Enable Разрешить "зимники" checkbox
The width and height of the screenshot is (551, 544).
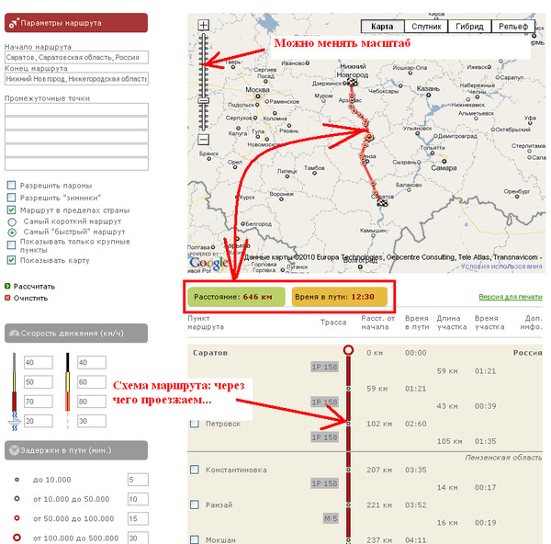click(x=12, y=198)
